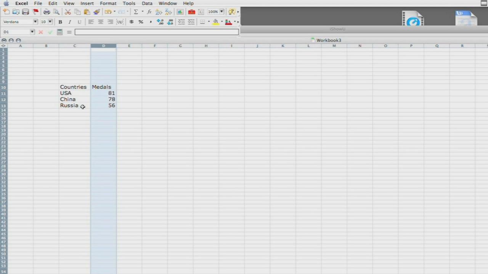Image resolution: width=488 pixels, height=274 pixels.
Task: Enable underline formatting
Action: tap(79, 22)
